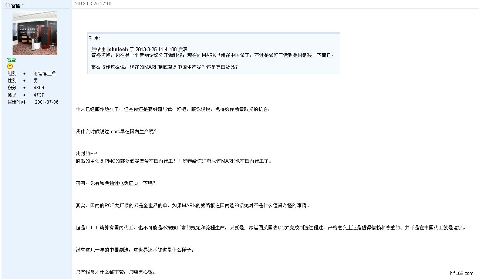479x279 pixels.
Task: Click the registration date 2001-07-06
Action: click(47, 102)
